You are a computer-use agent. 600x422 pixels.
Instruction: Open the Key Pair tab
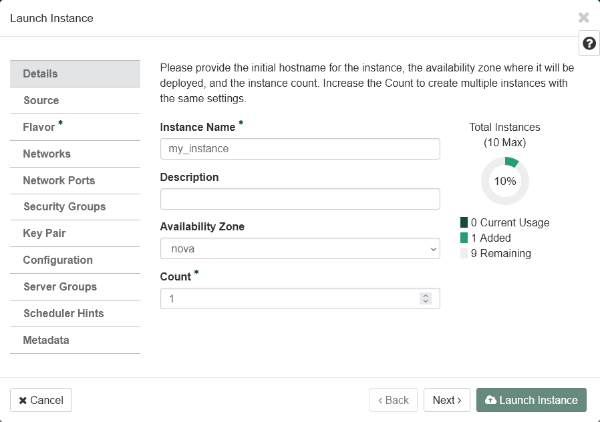click(x=75, y=234)
